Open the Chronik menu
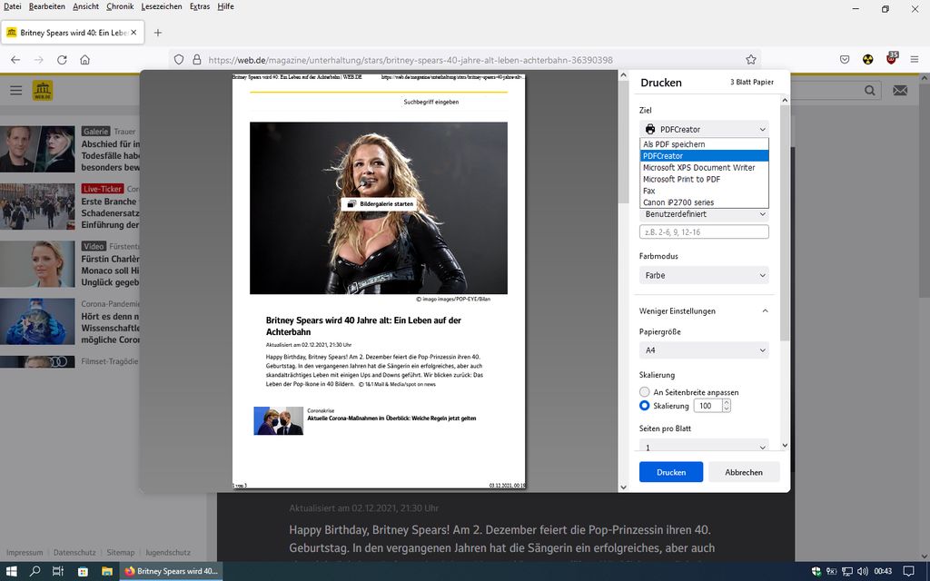This screenshot has height=581, width=930. (120, 6)
